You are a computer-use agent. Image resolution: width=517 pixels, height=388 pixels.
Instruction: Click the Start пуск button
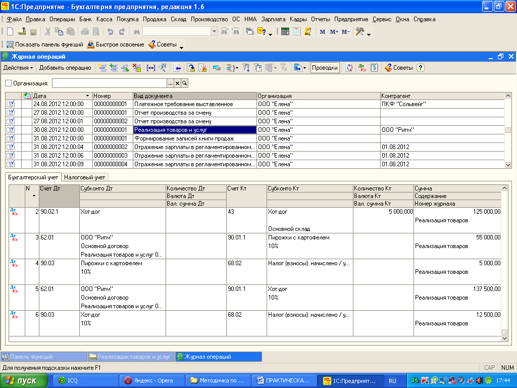[x=24, y=381]
